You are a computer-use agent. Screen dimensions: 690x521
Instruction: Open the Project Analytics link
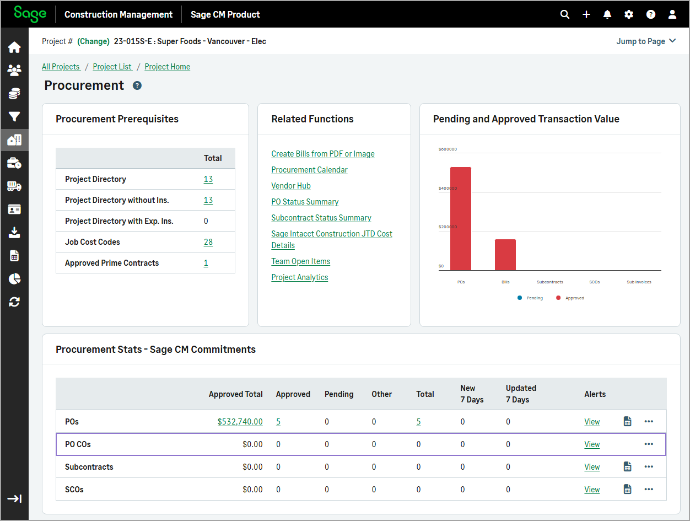(300, 277)
